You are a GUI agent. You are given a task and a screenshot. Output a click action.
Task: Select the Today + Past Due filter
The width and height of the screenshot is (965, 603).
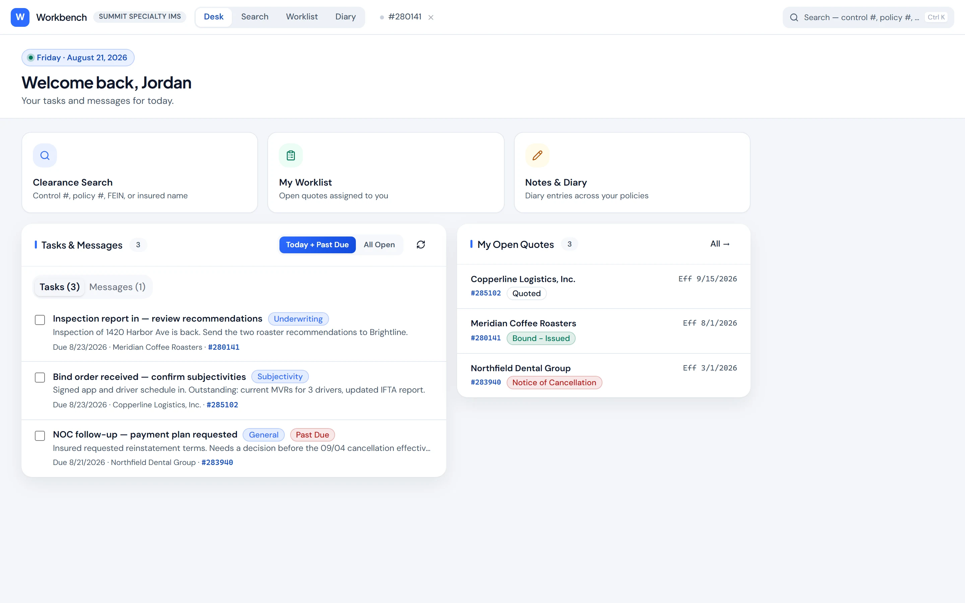tap(317, 245)
